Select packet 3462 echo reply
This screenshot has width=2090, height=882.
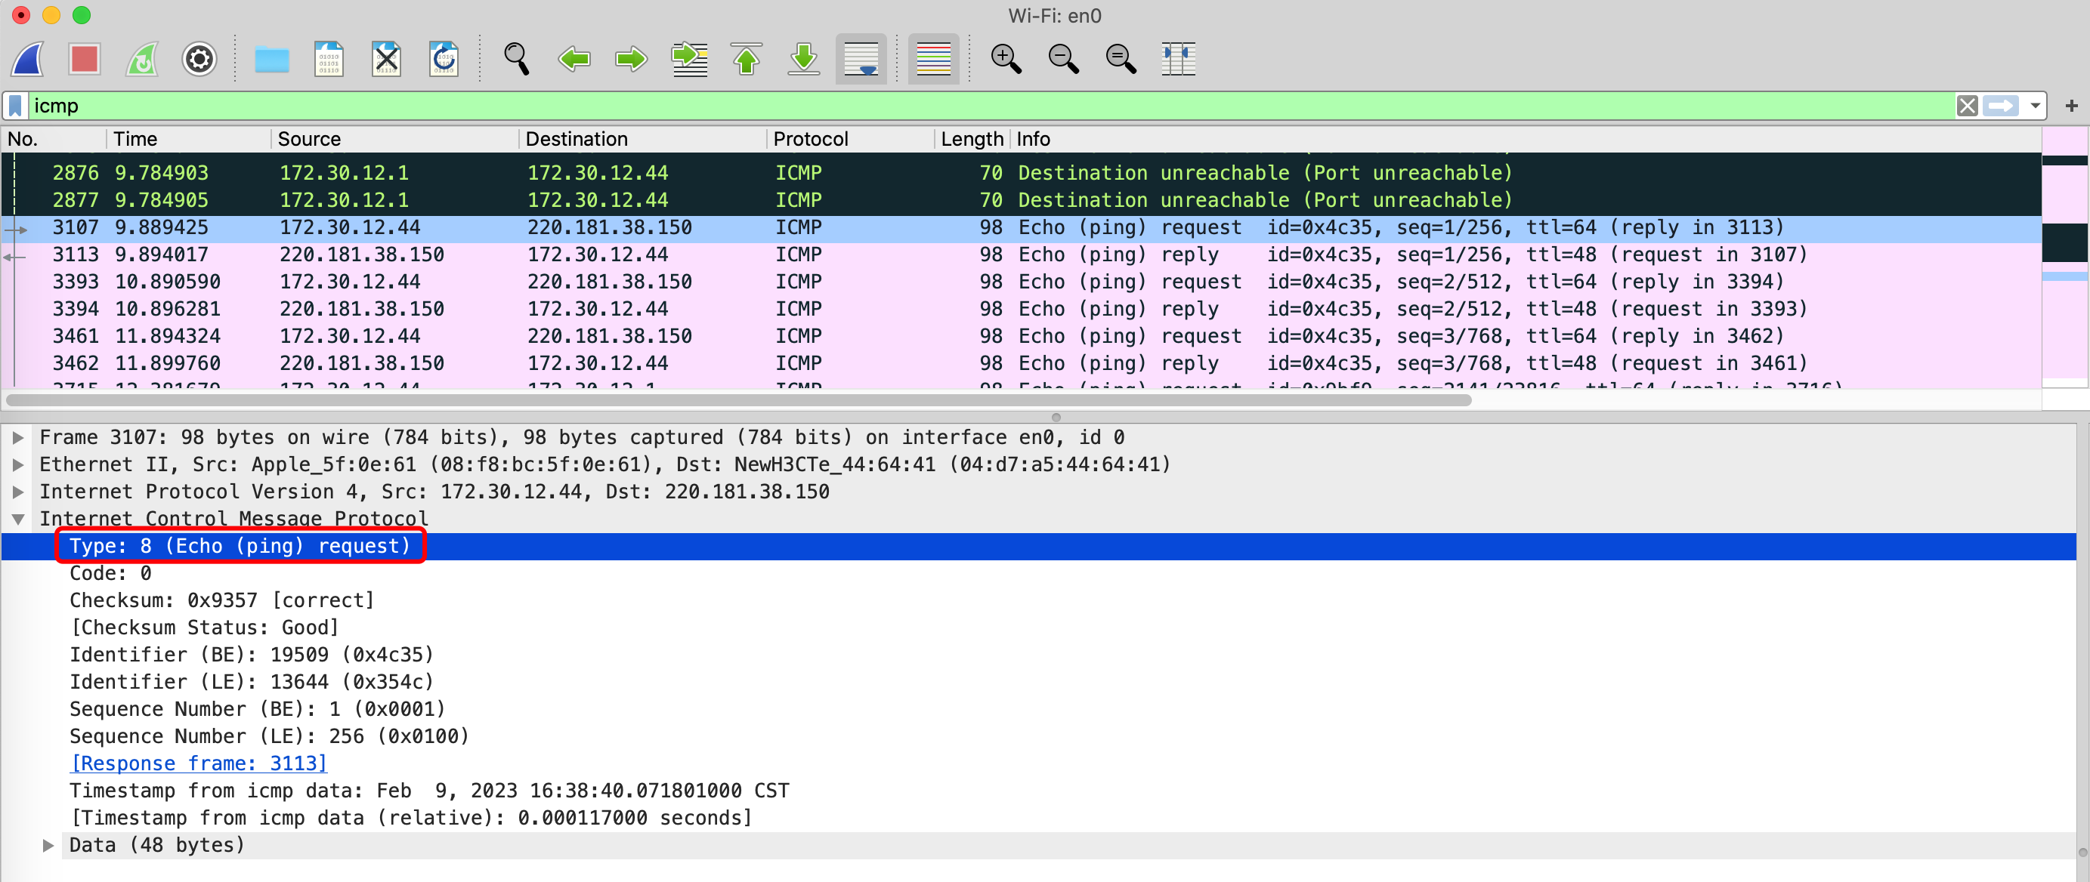[1021, 363]
